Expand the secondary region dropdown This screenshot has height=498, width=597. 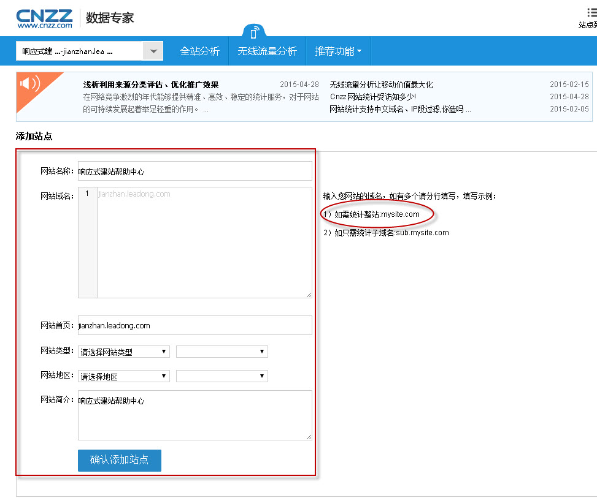click(221, 375)
